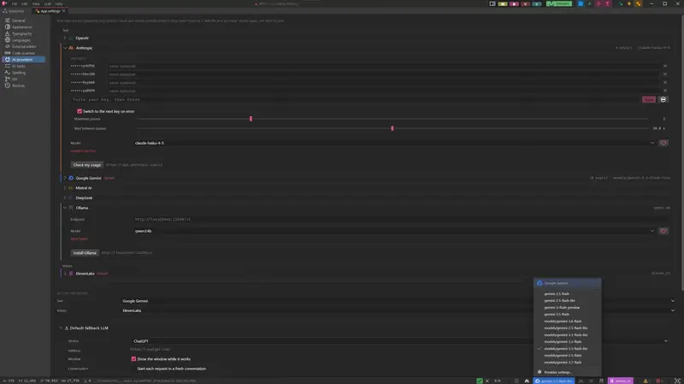Screen dimensions: 684x384
Task: Choose the gemini flash-preview model entry
Action: [562, 308]
